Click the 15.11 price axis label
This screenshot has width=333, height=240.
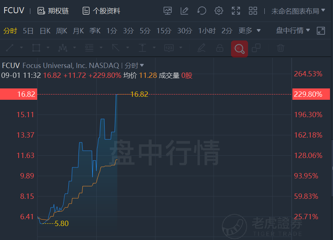(25, 115)
